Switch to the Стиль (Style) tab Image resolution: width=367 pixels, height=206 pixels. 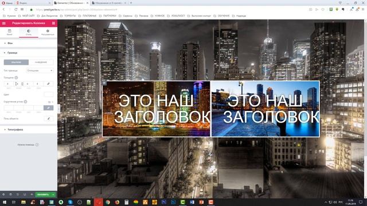pyautogui.click(x=29, y=32)
